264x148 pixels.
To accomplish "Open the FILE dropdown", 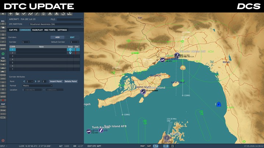I will click(x=70, y=19).
